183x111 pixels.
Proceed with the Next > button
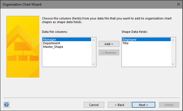144,105
